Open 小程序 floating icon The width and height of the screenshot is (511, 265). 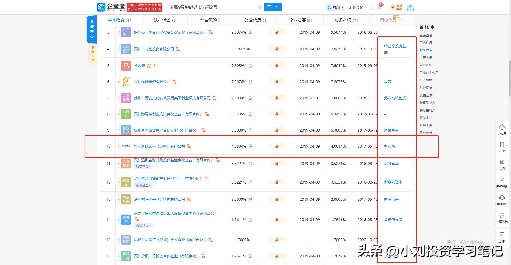(x=502, y=129)
